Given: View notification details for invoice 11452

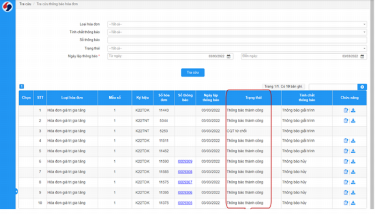Looking at the screenshot, I should (345, 151).
